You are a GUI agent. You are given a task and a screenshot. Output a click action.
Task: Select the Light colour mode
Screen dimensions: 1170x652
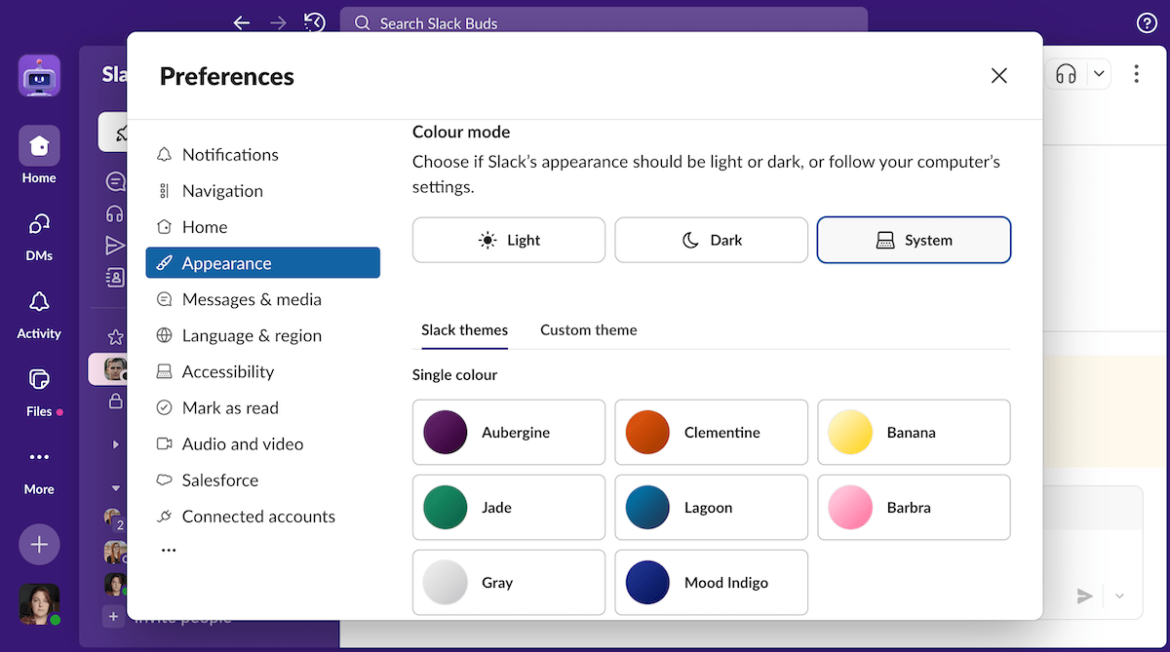pos(509,241)
